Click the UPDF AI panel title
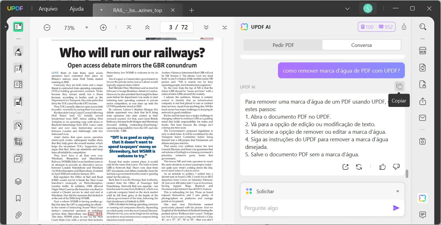 pyautogui.click(x=261, y=27)
